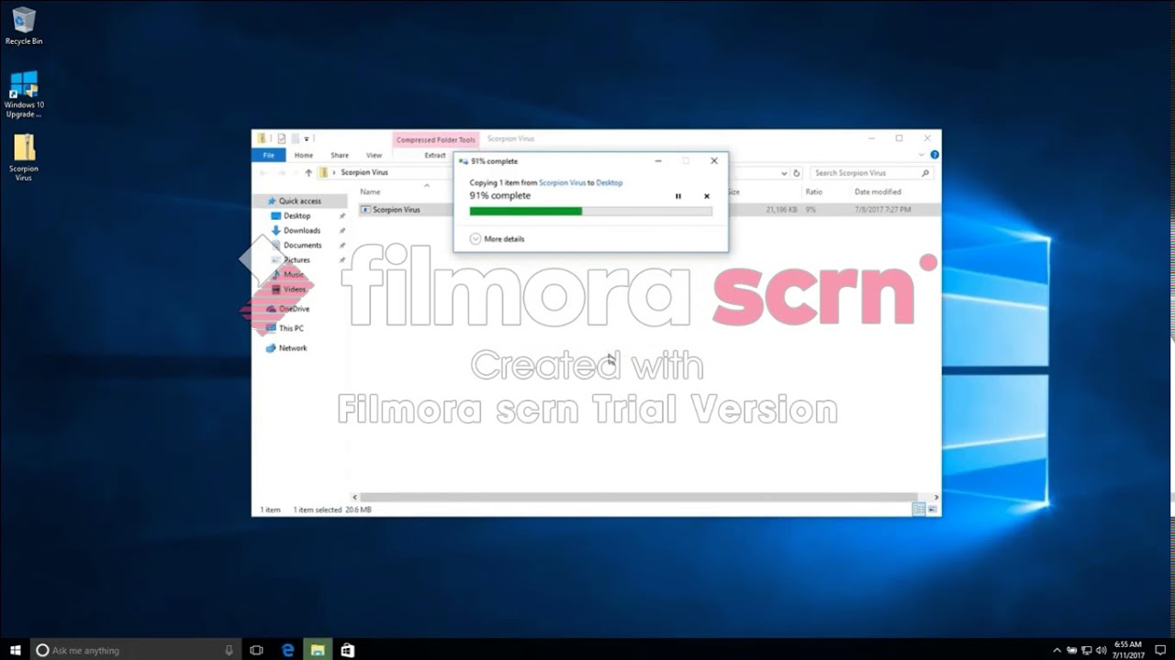Pause the copy operation

pos(678,196)
